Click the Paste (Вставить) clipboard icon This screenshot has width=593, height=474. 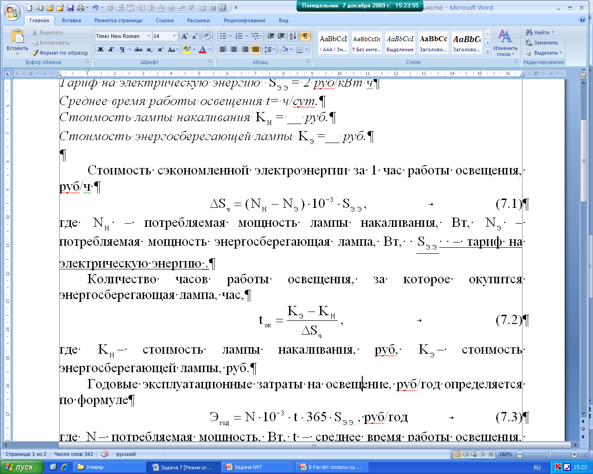pyautogui.click(x=17, y=37)
